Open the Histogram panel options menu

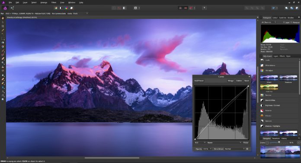299,18
